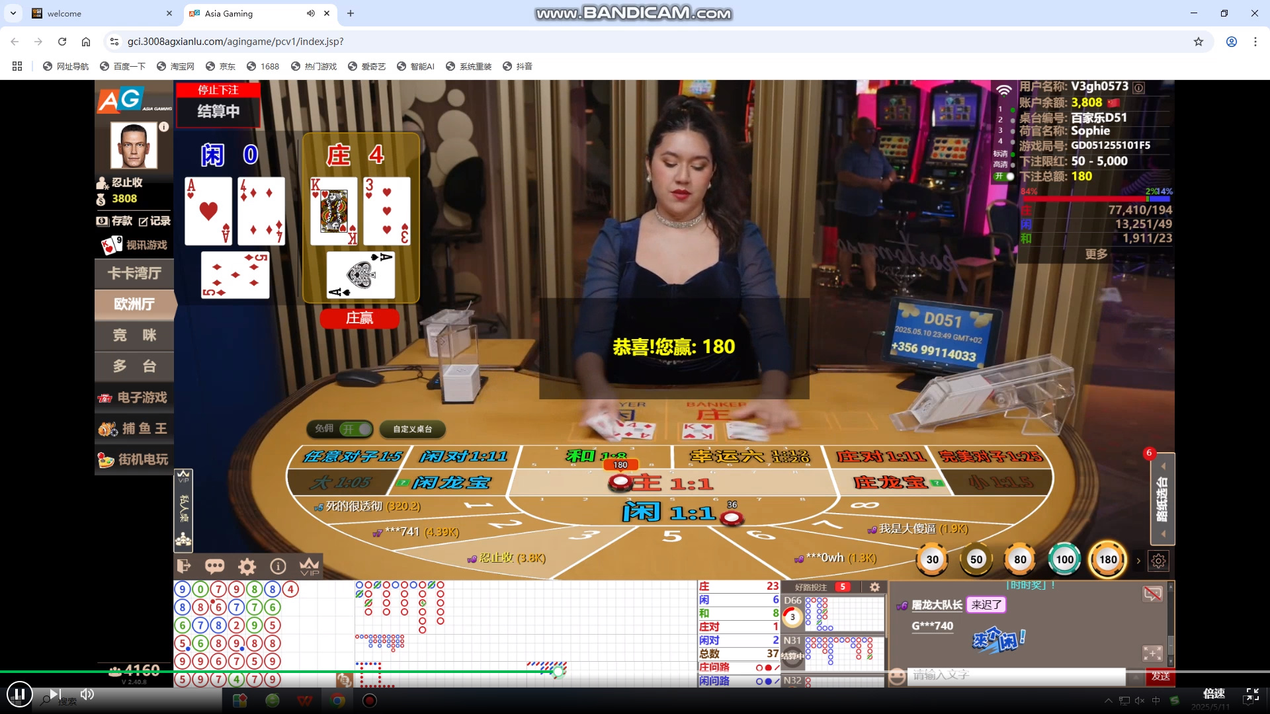Expand the 路纸选台 side panel

[x=1162, y=499]
